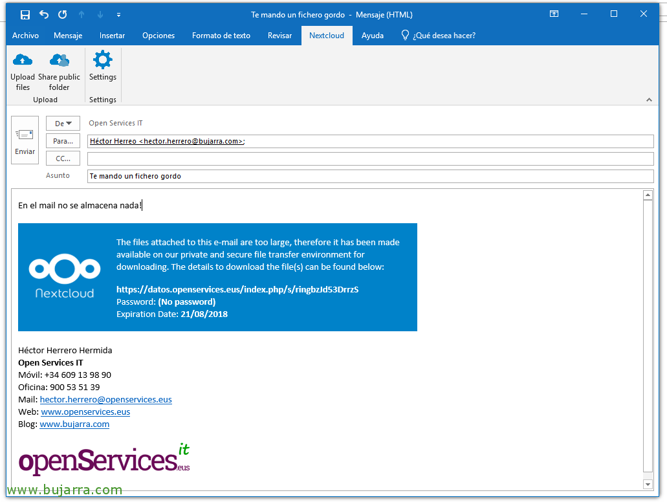Click the Para recipient field

click(x=371, y=141)
